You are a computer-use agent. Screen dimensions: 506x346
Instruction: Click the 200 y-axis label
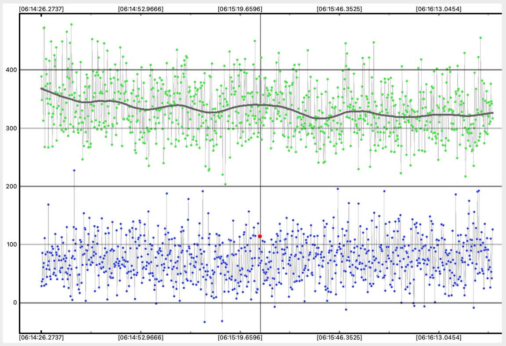pos(11,186)
